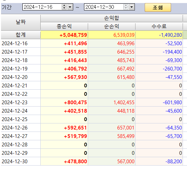Select the 2024-12-26 date row
This screenshot has width=187, height=172.
click(x=15, y=128)
